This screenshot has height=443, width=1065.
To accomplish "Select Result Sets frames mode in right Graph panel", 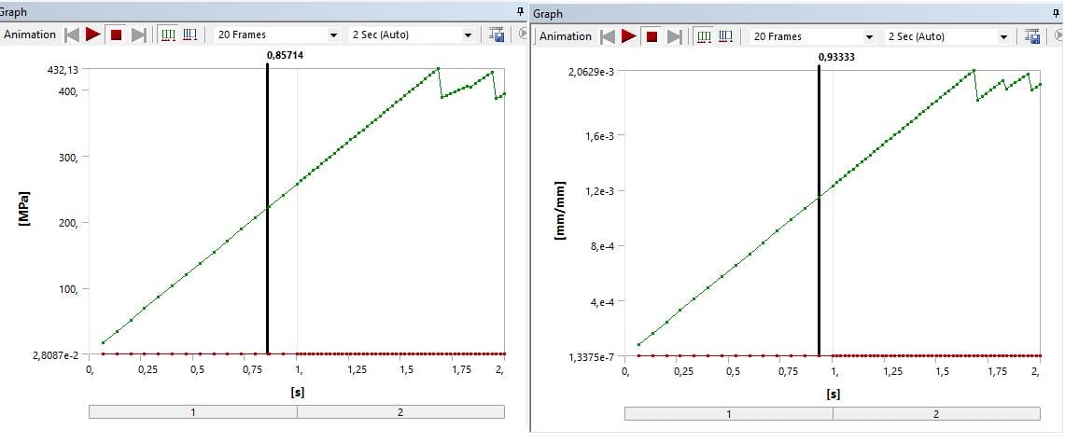I will pyautogui.click(x=726, y=36).
